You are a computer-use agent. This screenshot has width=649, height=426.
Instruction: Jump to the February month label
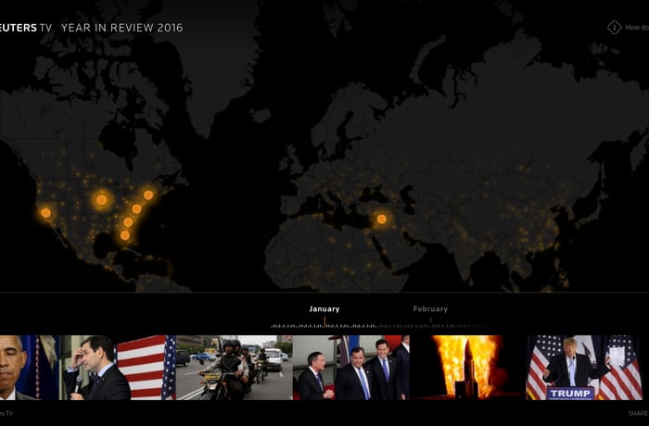(430, 309)
